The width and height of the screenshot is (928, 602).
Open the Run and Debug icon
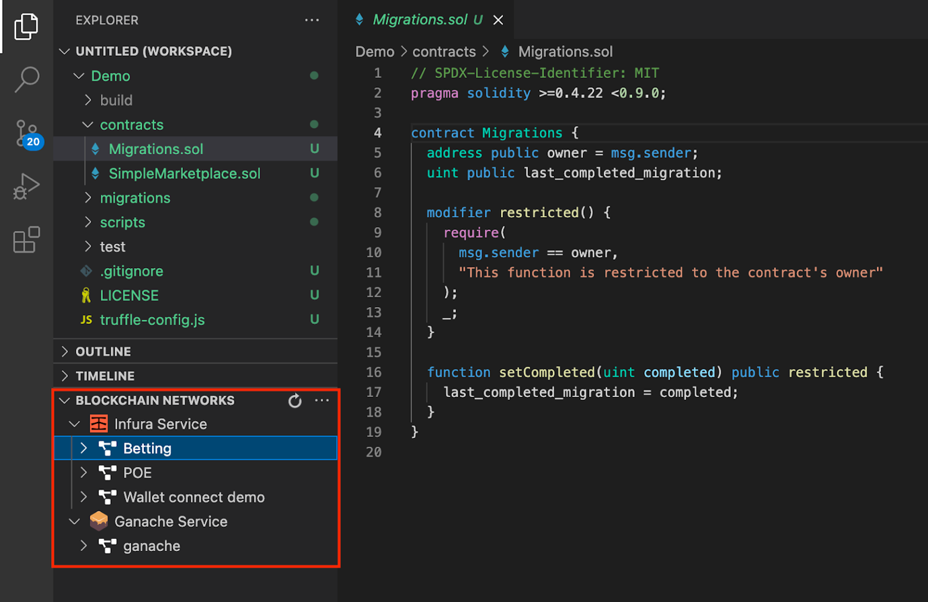click(26, 186)
